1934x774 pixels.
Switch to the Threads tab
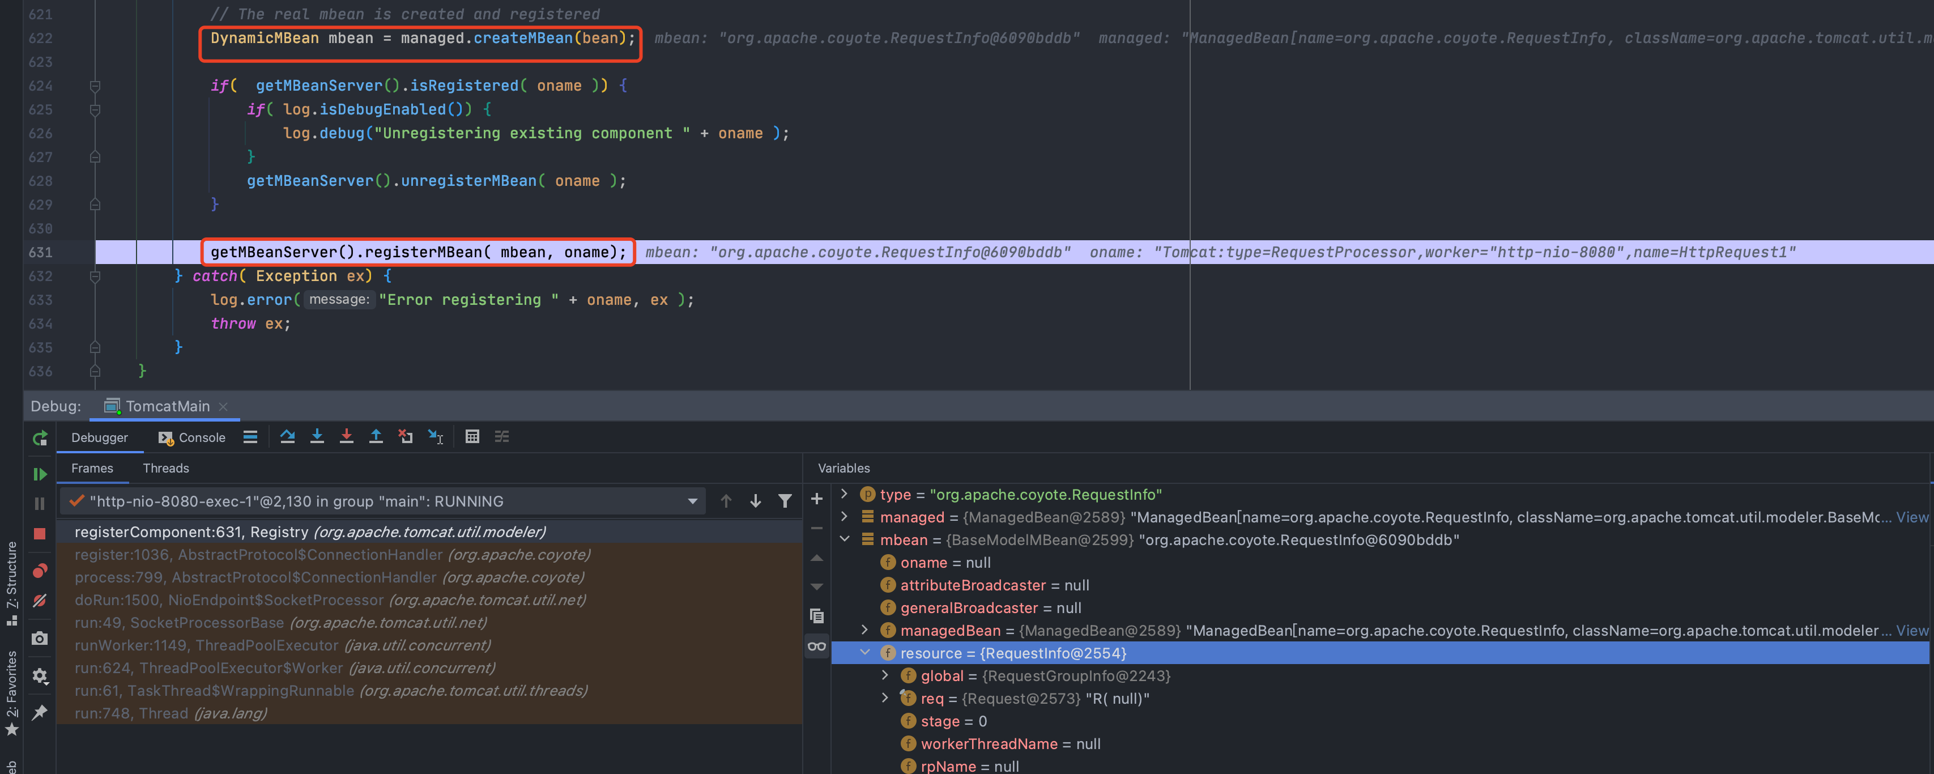(x=165, y=469)
